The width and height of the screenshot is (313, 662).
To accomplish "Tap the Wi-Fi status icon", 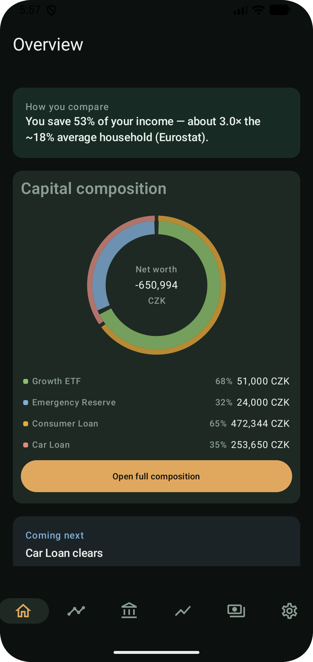I will click(x=258, y=10).
